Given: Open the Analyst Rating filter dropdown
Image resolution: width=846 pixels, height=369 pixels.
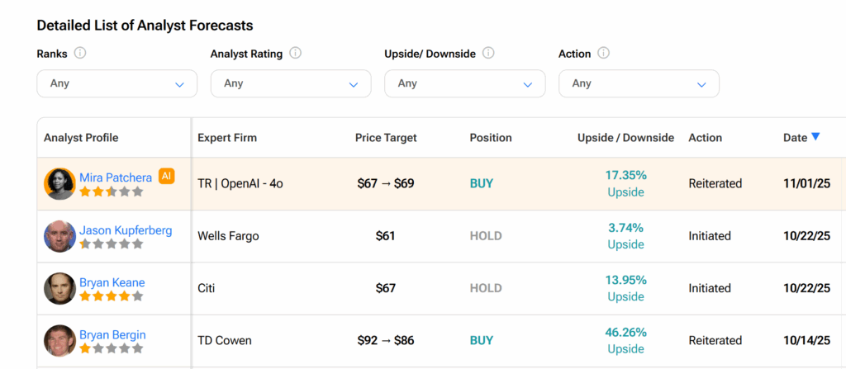Looking at the screenshot, I should click(x=291, y=83).
